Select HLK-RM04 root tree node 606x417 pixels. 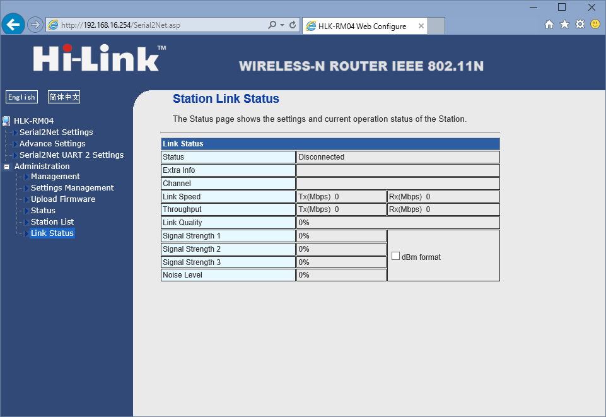point(33,121)
